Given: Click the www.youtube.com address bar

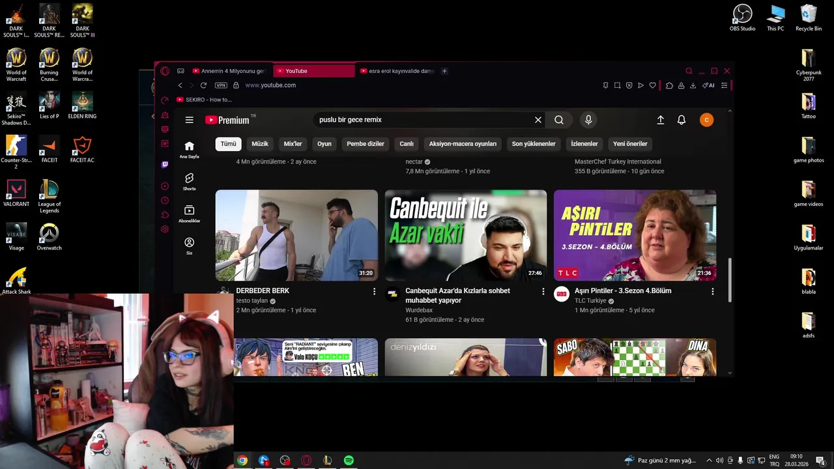Looking at the screenshot, I should point(270,85).
